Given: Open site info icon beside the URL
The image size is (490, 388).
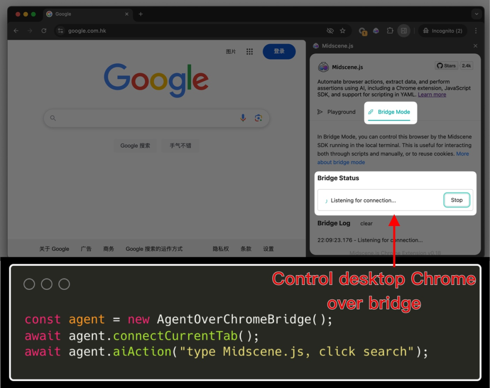Looking at the screenshot, I should (x=61, y=31).
